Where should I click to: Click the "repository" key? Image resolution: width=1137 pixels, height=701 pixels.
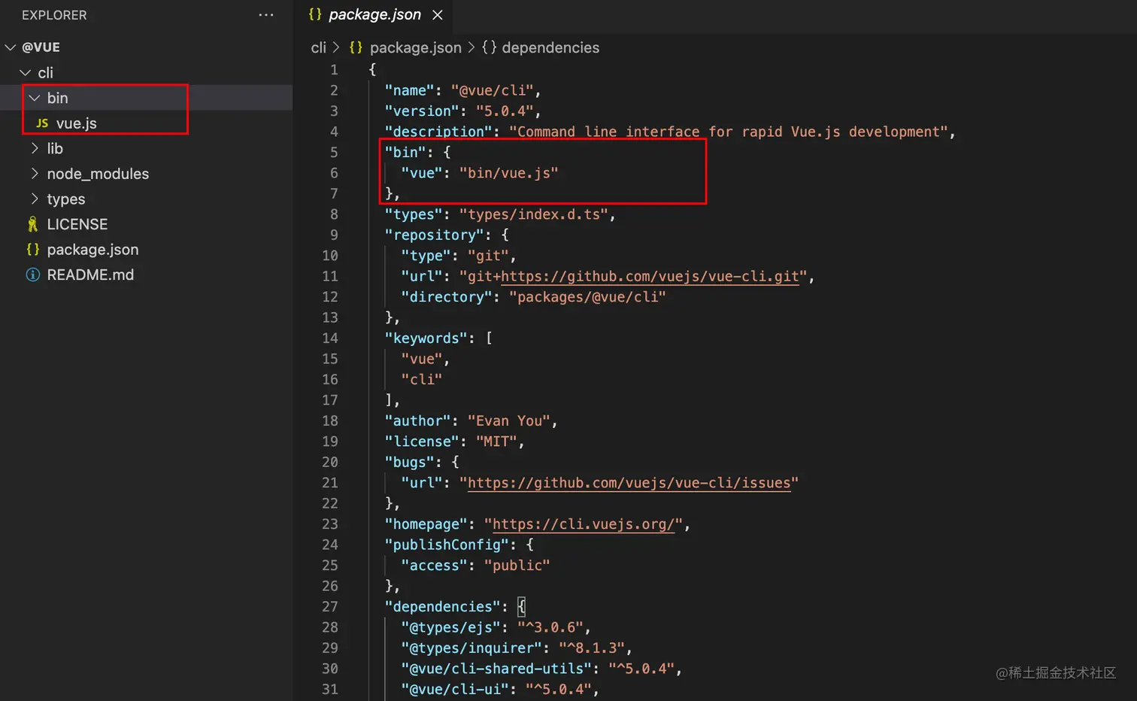click(434, 235)
